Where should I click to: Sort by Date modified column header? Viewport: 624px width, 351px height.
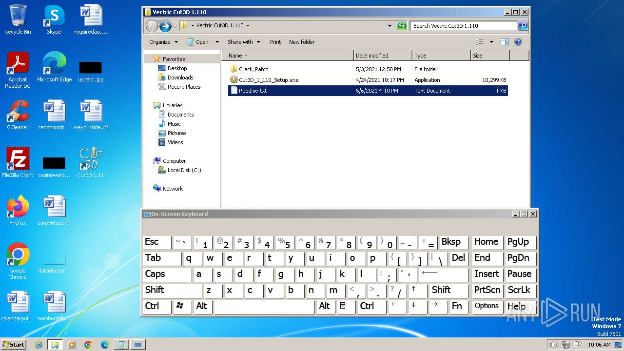pyautogui.click(x=383, y=56)
